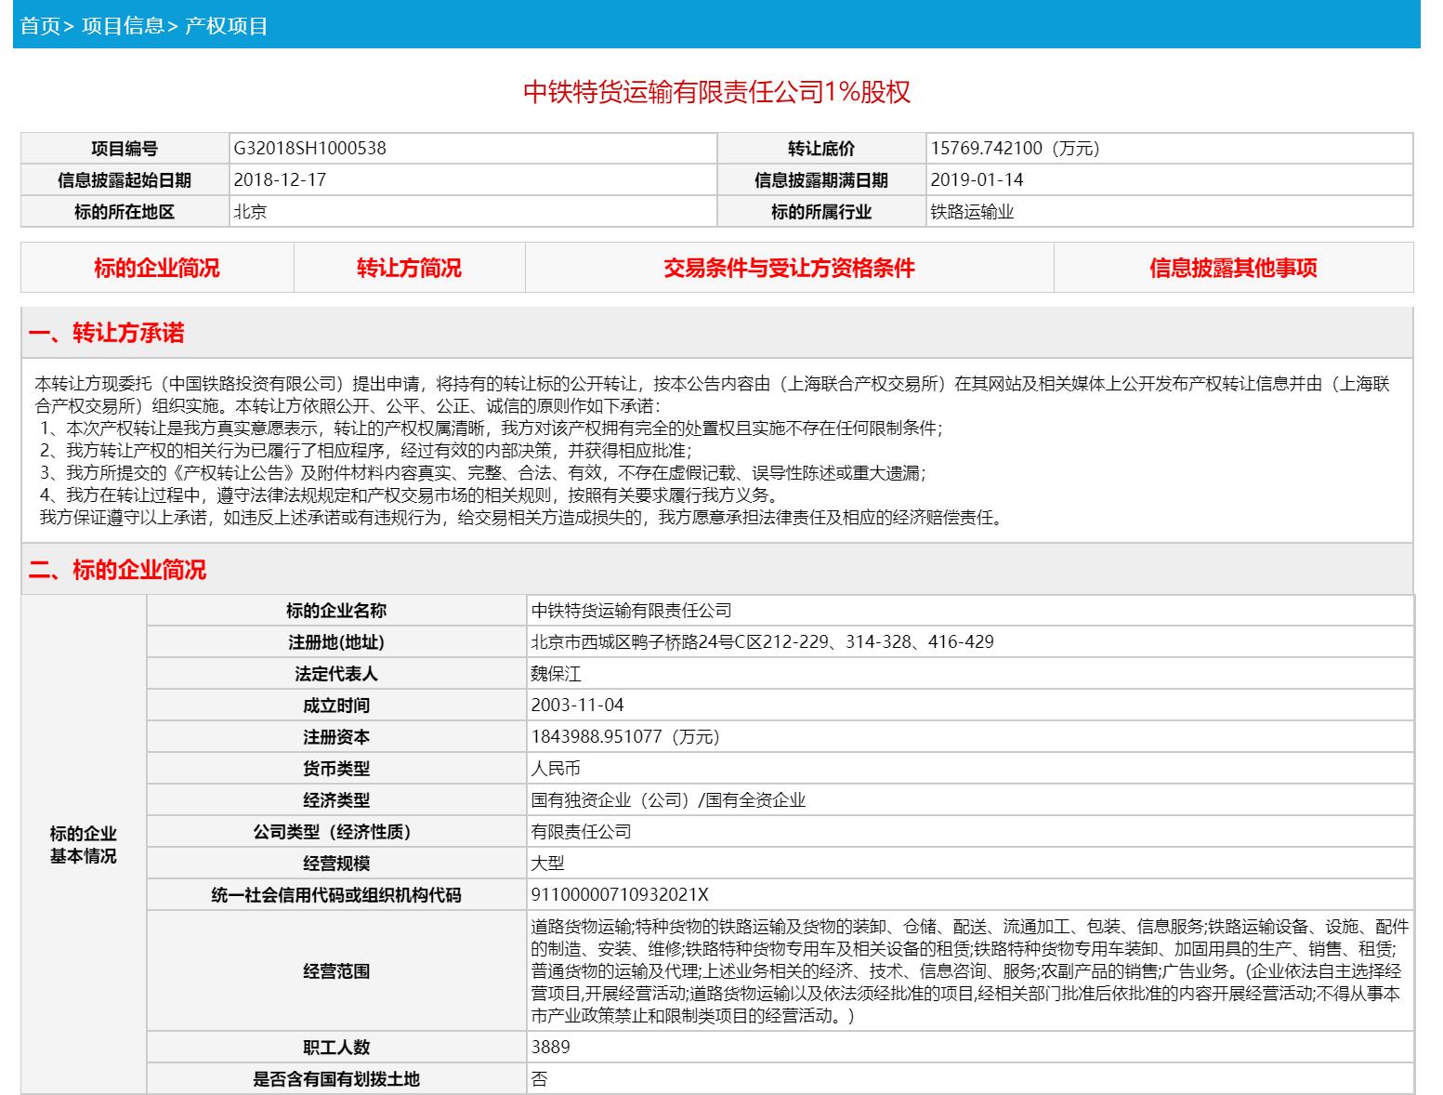Select disclosure start date 2018-12-17
The image size is (1443, 1095).
281,180
